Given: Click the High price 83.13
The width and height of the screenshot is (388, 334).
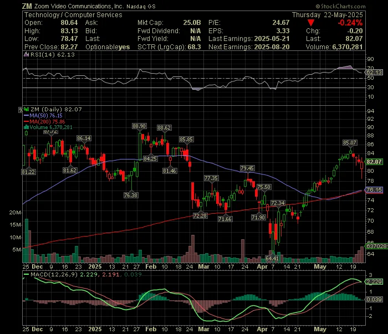Looking at the screenshot, I should click(x=69, y=31).
